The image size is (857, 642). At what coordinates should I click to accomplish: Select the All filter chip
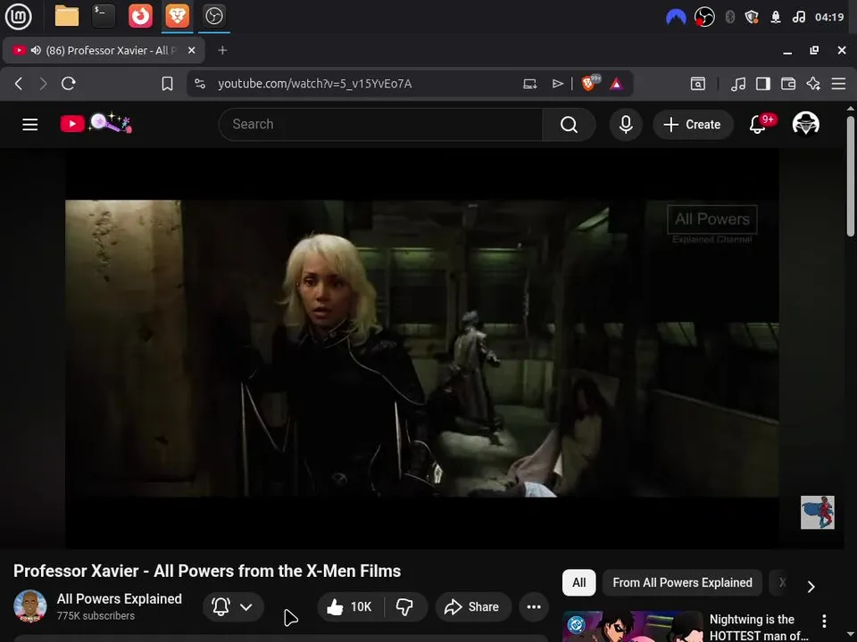[x=578, y=582]
